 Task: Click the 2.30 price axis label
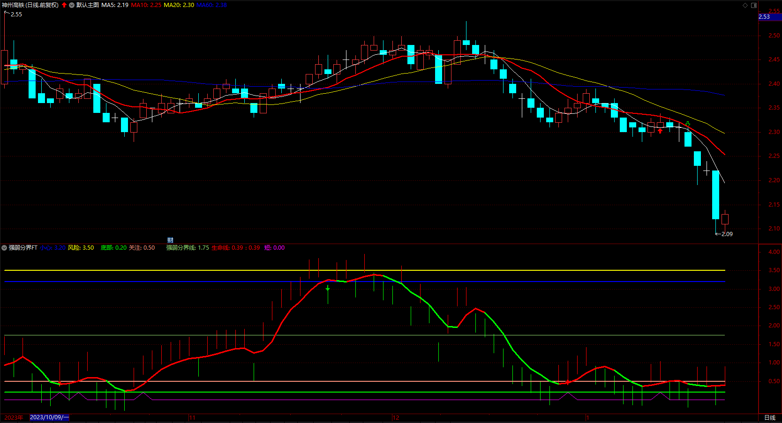pyautogui.click(x=774, y=132)
